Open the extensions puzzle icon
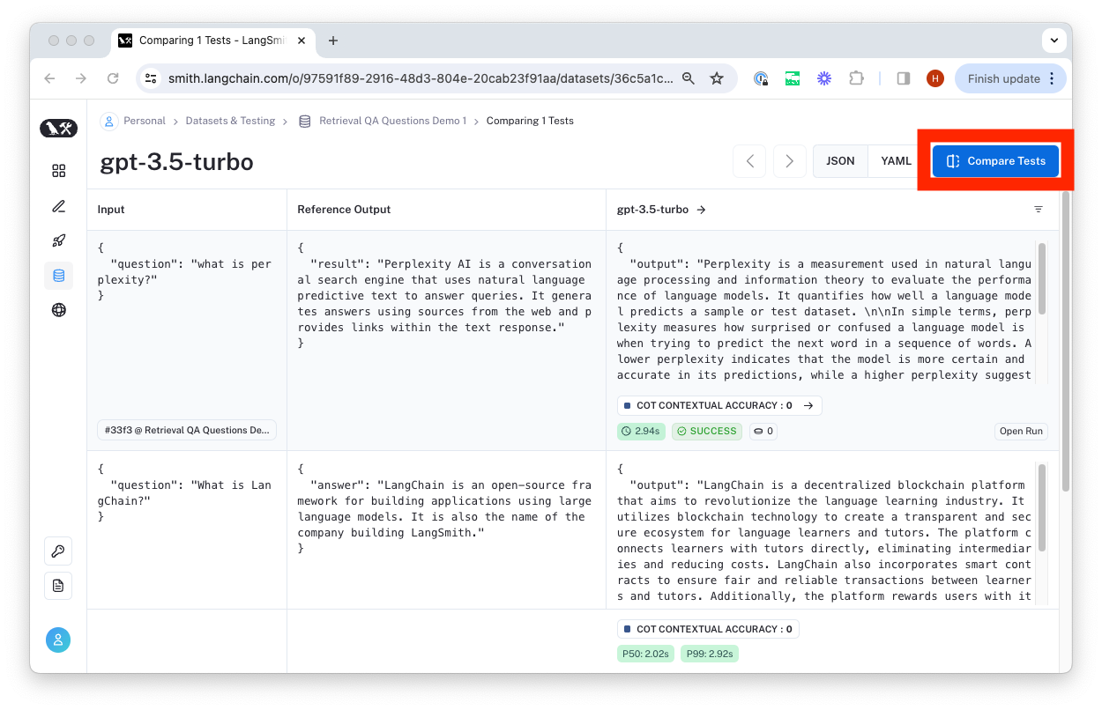 point(856,78)
